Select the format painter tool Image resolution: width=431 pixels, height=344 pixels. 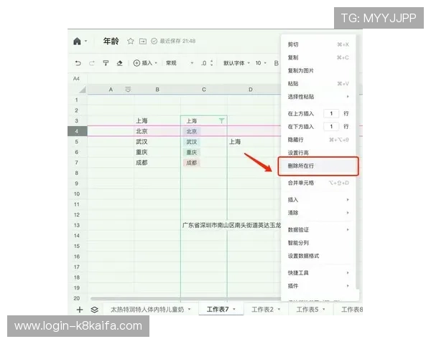point(106,63)
